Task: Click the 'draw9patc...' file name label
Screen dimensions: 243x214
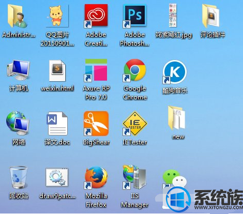Action: (x=57, y=196)
